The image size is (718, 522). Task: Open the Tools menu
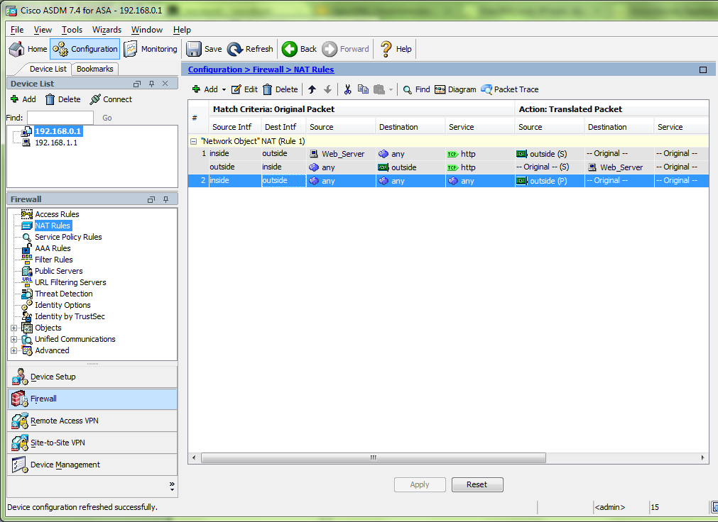point(72,30)
